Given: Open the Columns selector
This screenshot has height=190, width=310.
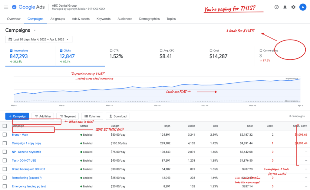Looking at the screenshot, I should click(92, 116).
